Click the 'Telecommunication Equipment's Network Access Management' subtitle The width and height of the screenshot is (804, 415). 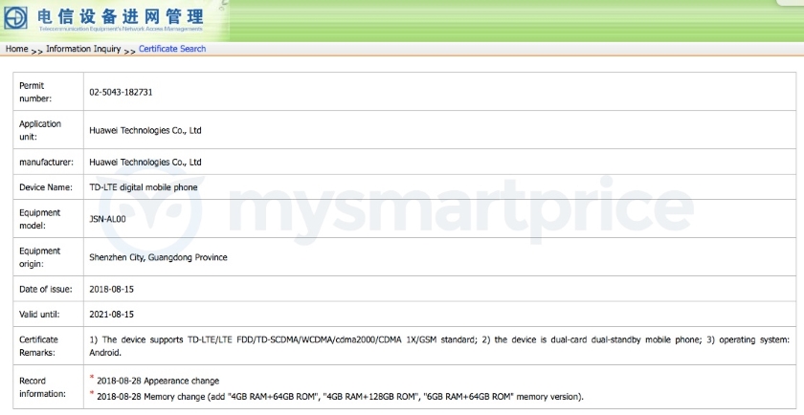click(x=121, y=30)
